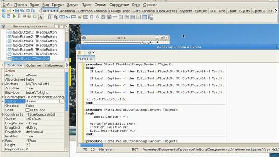Close the Unit1 tab with its X

(91, 59)
